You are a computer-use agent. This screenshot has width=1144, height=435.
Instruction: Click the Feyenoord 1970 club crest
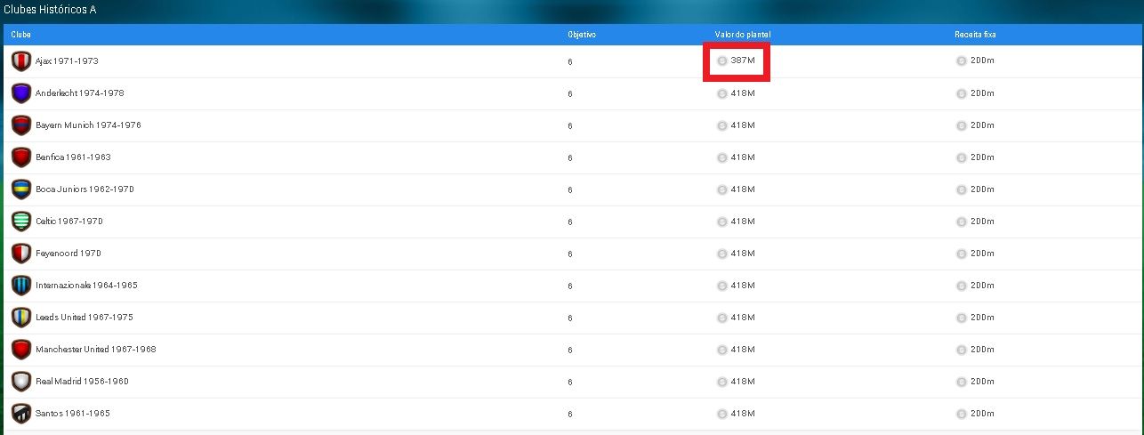click(x=21, y=254)
